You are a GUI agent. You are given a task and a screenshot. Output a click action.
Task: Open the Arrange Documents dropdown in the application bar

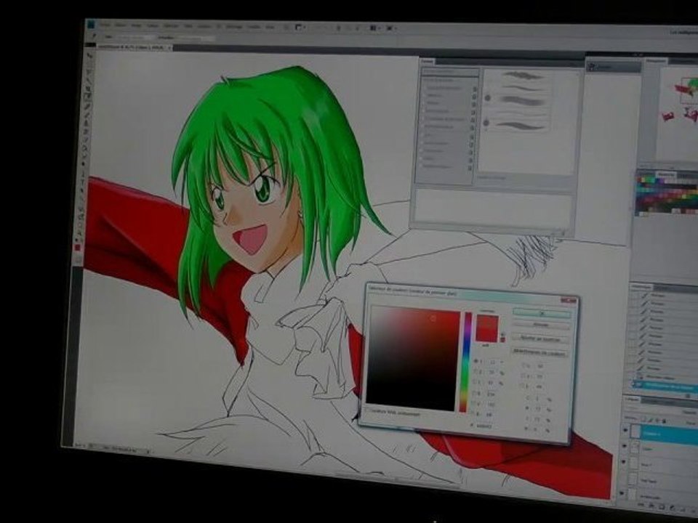374,28
